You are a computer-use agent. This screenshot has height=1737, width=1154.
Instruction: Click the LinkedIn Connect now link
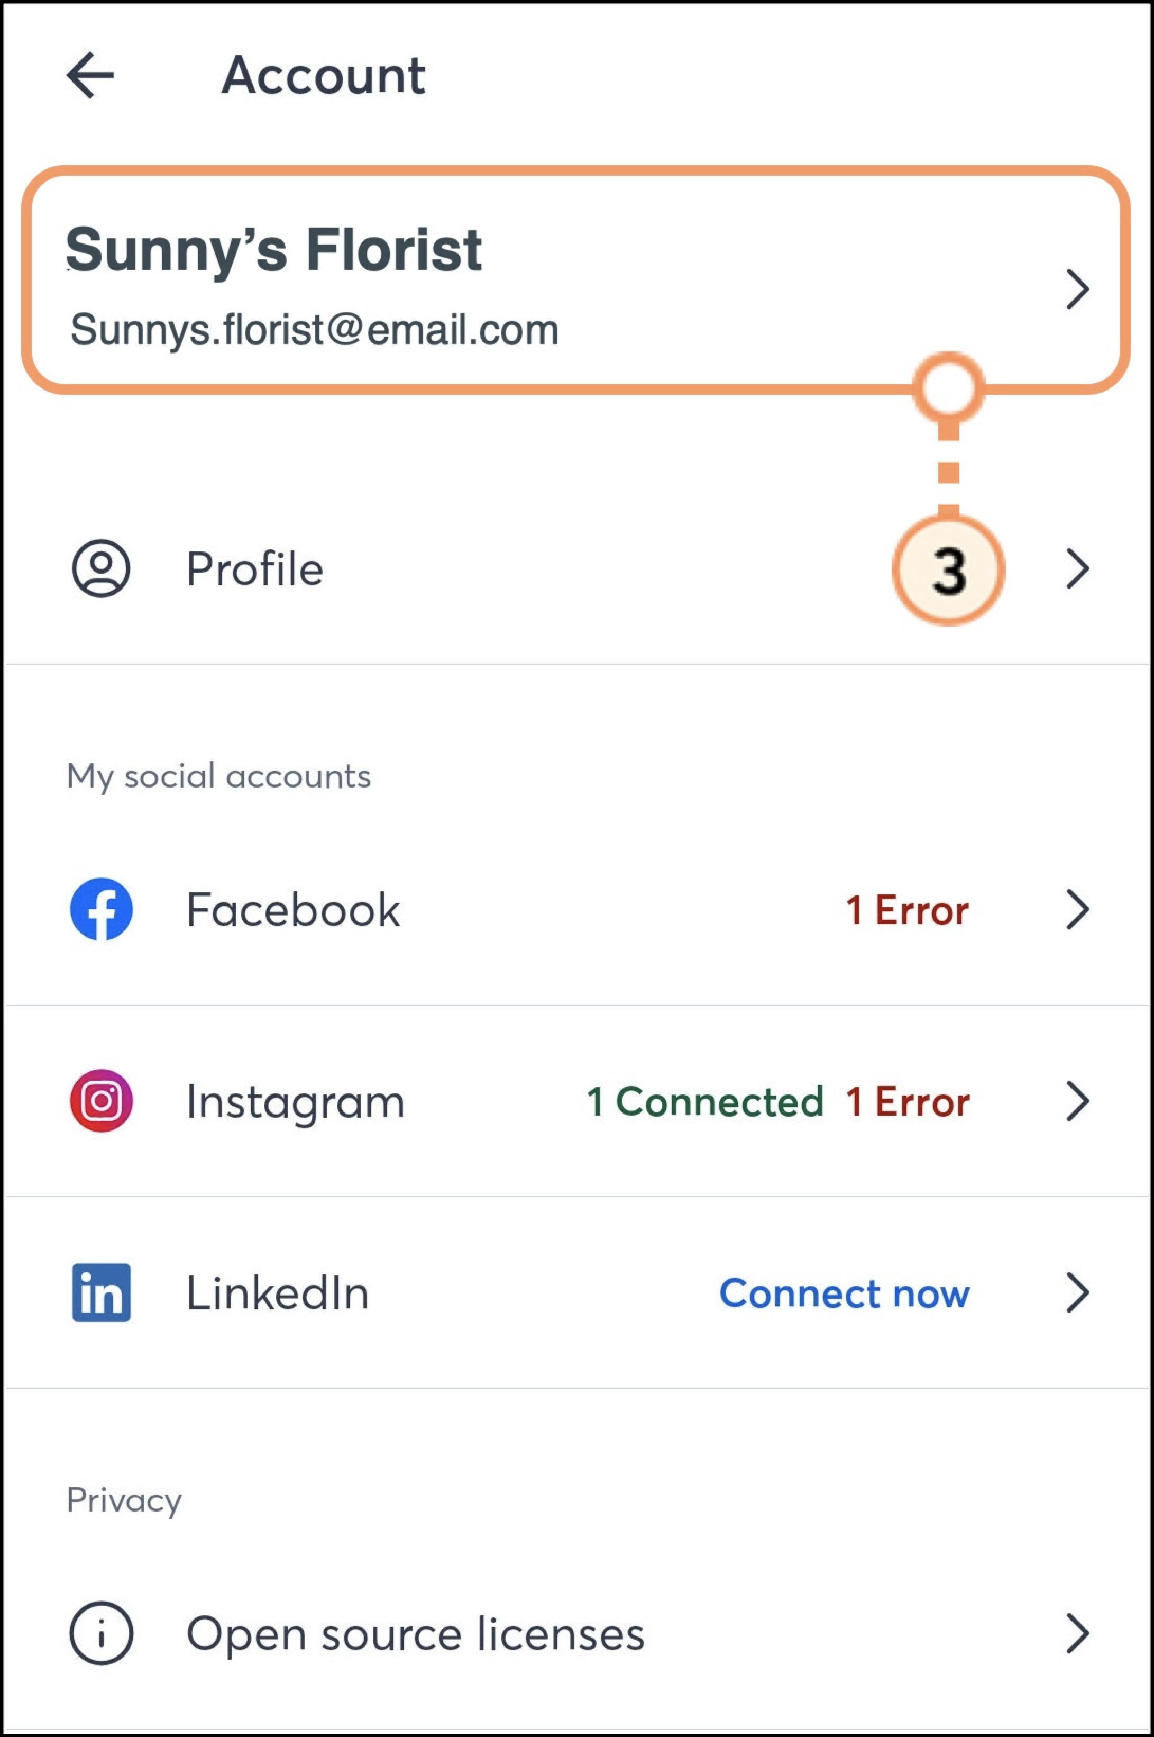coord(844,1293)
